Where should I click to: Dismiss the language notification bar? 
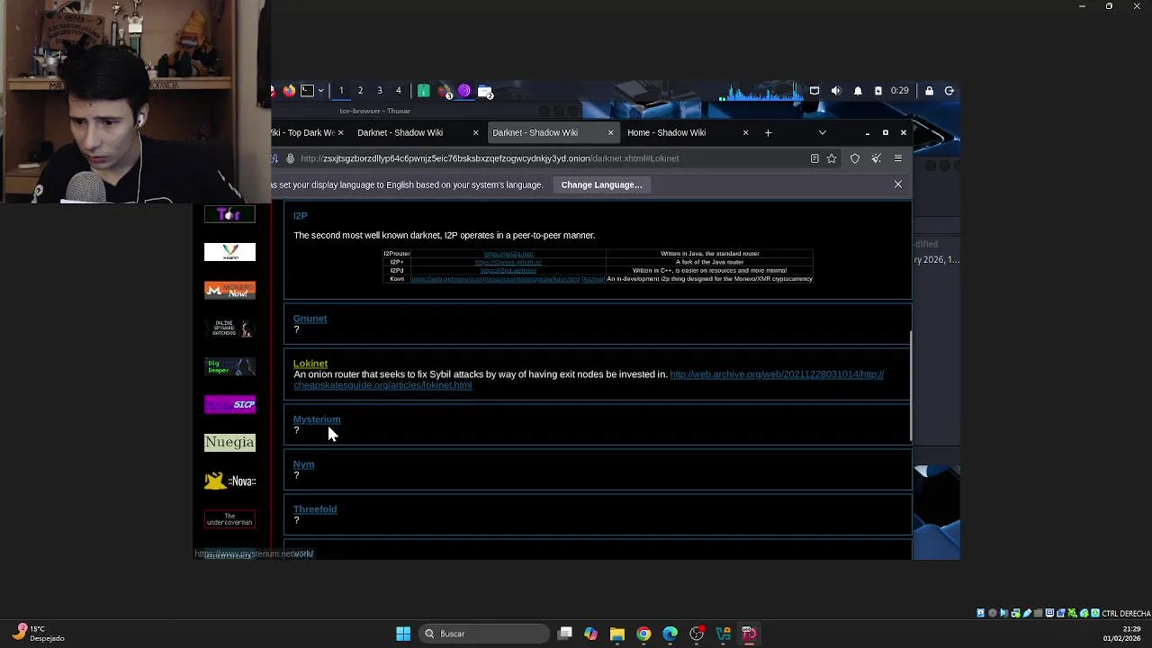point(897,184)
